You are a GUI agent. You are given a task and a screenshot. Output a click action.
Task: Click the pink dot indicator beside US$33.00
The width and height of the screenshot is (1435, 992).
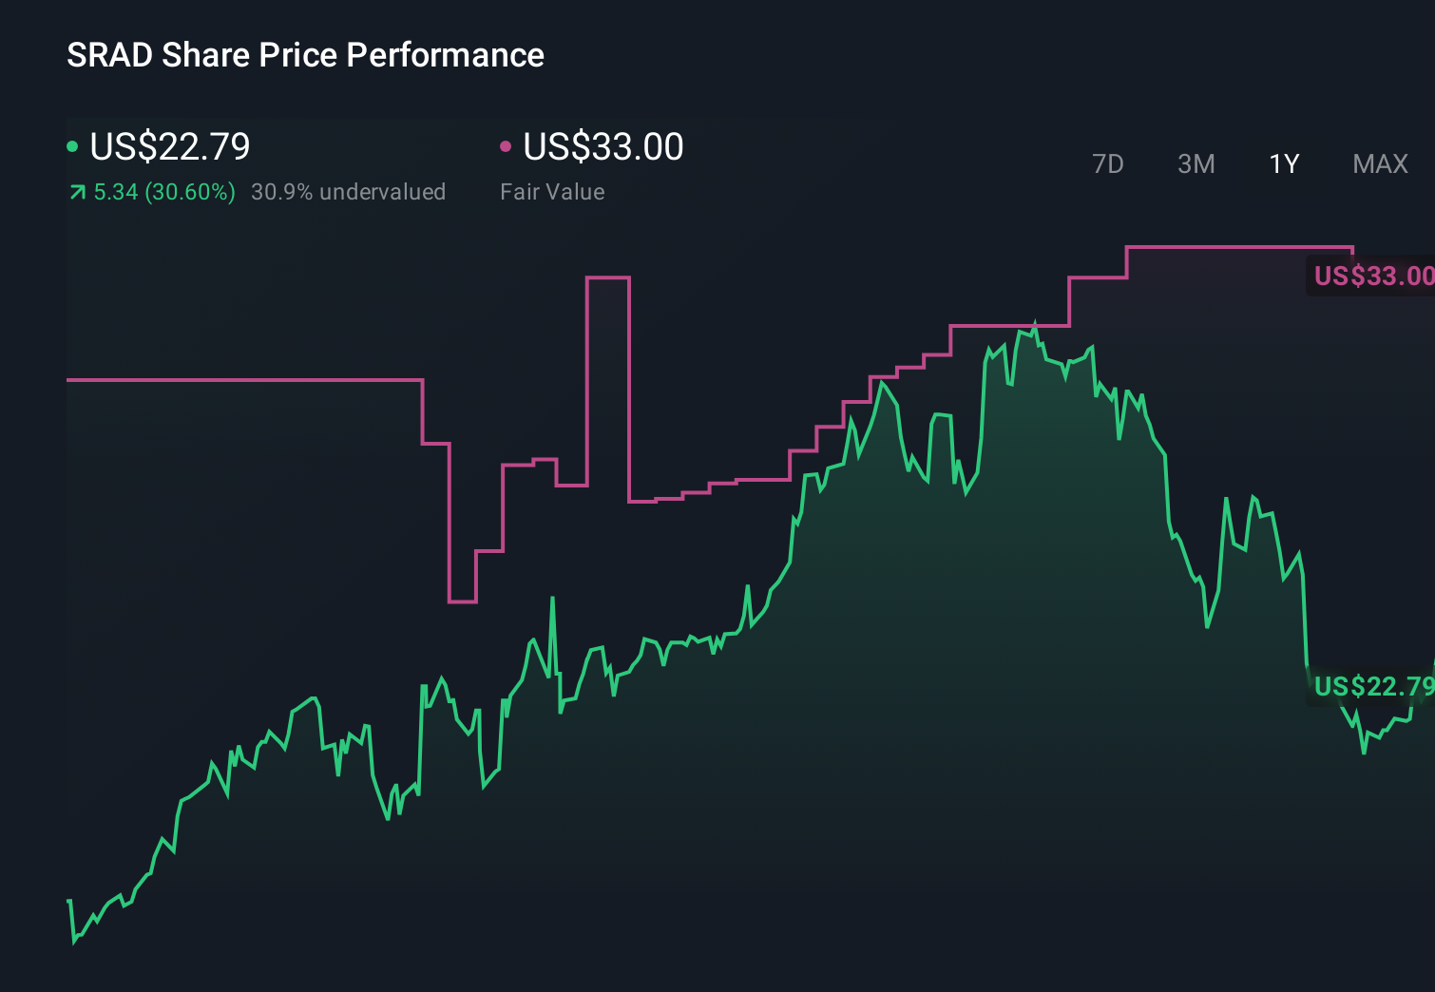(x=507, y=144)
